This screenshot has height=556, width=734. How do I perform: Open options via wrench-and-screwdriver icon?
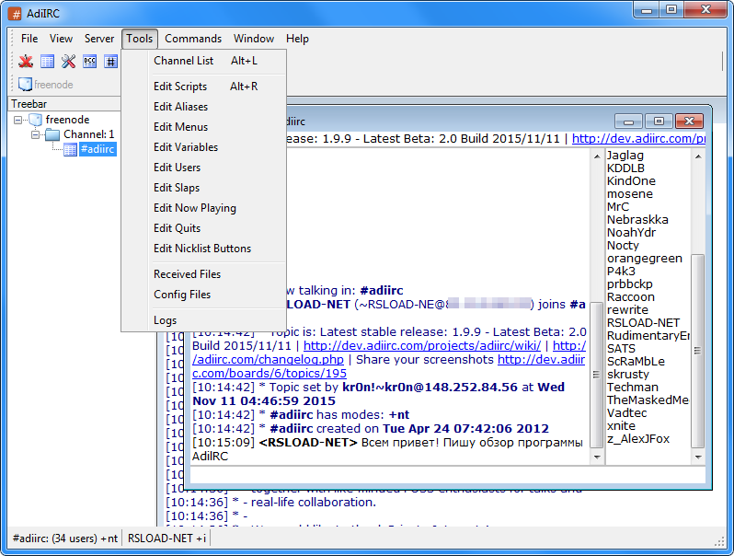(68, 62)
